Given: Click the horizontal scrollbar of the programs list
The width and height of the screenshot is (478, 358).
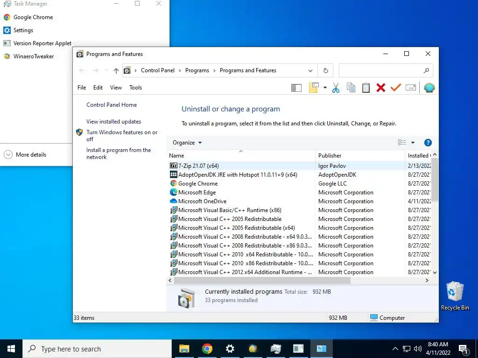Looking at the screenshot, I should click(x=262, y=280).
